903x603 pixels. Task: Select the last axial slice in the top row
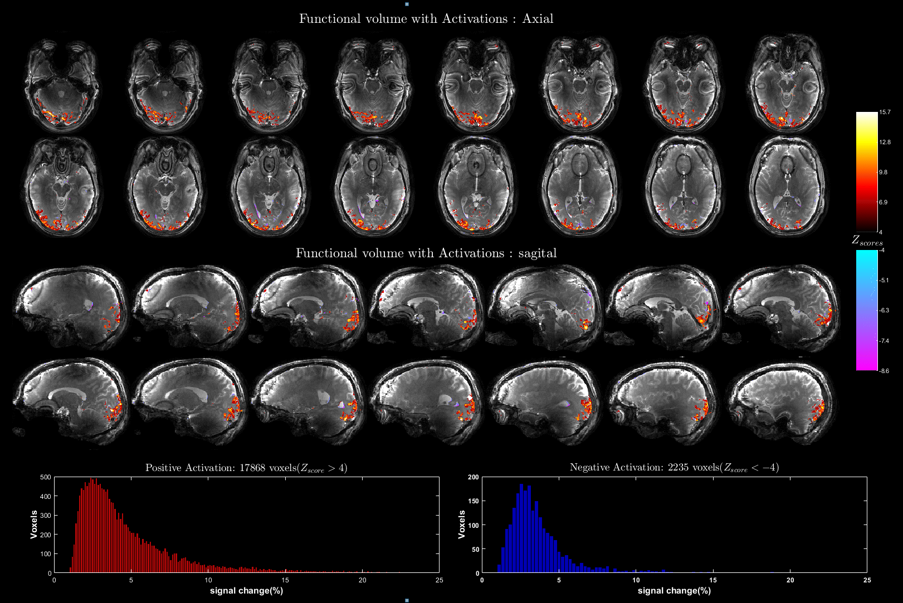coord(787,84)
